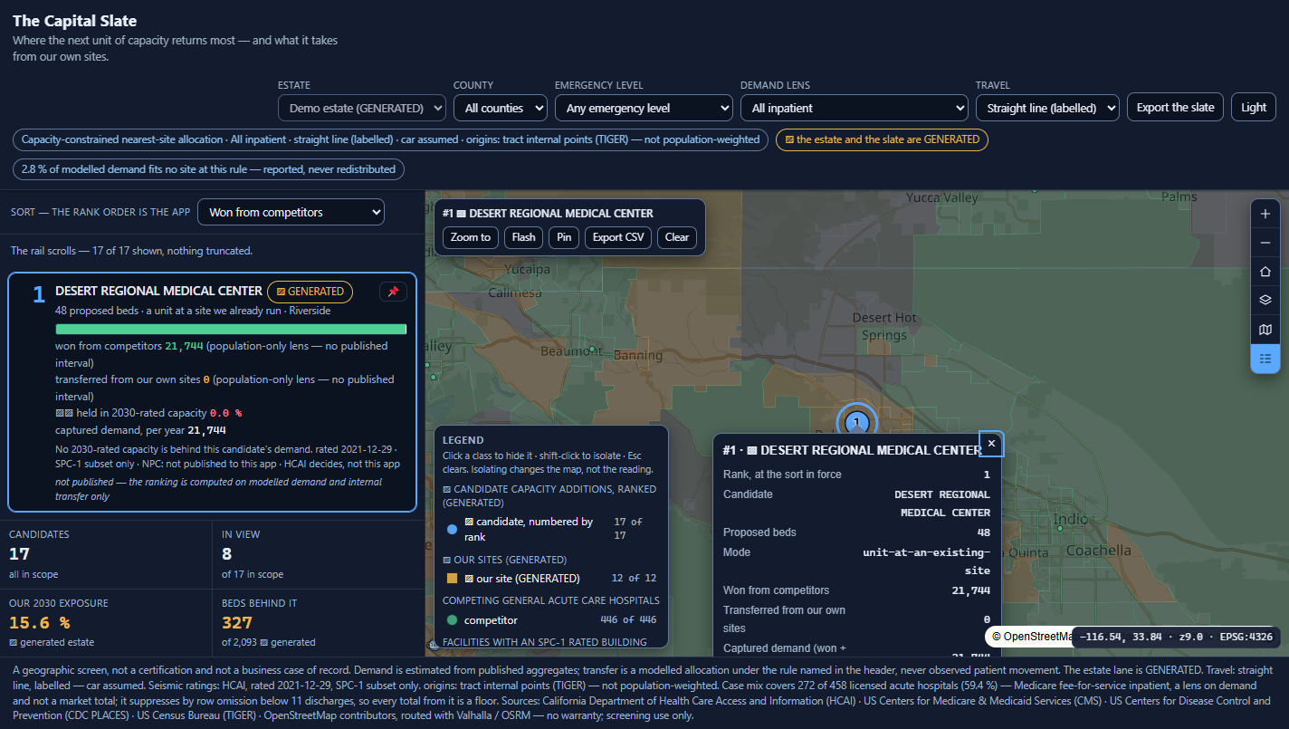Switch to Light theme
Screen dimensions: 1289x729
coord(1254,107)
